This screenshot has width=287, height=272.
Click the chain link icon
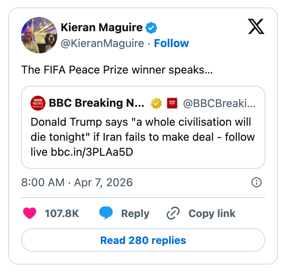pos(173,213)
